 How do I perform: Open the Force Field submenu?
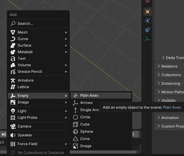coord(38,144)
